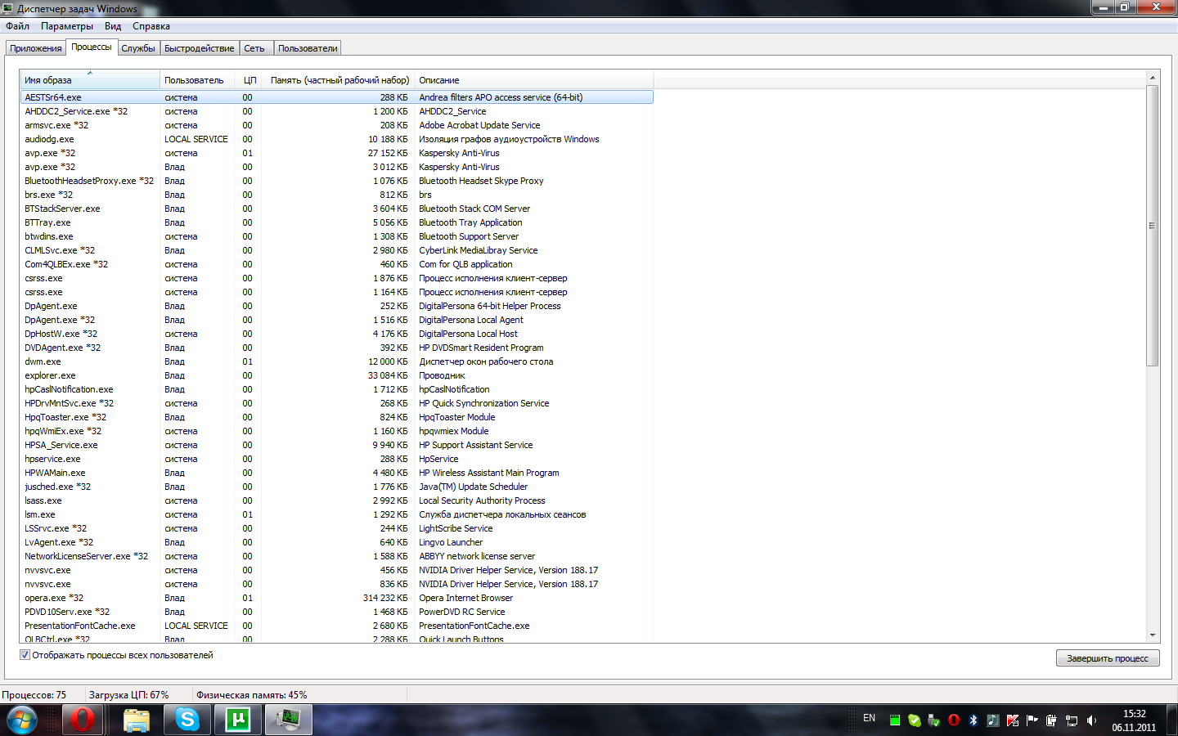Open the Справка menu
The width and height of the screenshot is (1178, 736).
coord(151,26)
